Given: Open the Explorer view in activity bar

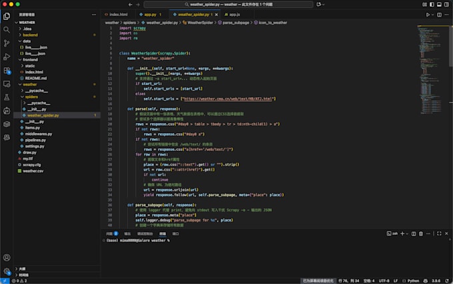Looking at the screenshot, I should pos(7,17).
